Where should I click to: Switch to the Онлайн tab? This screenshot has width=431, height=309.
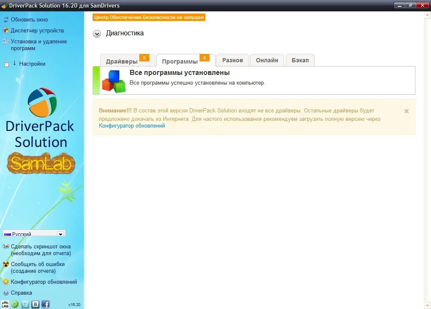click(267, 60)
